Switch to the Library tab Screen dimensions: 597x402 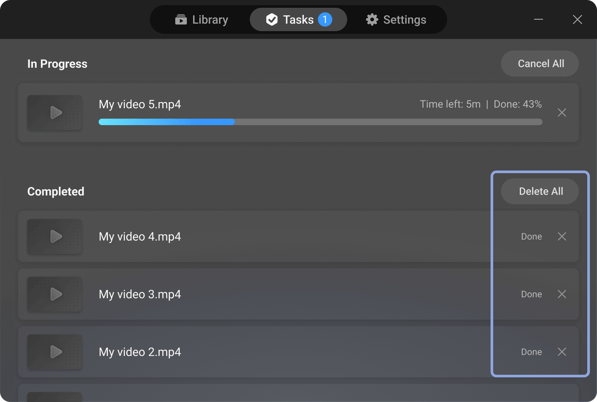point(201,20)
